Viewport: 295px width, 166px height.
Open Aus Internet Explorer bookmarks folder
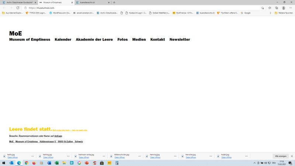[12, 13]
